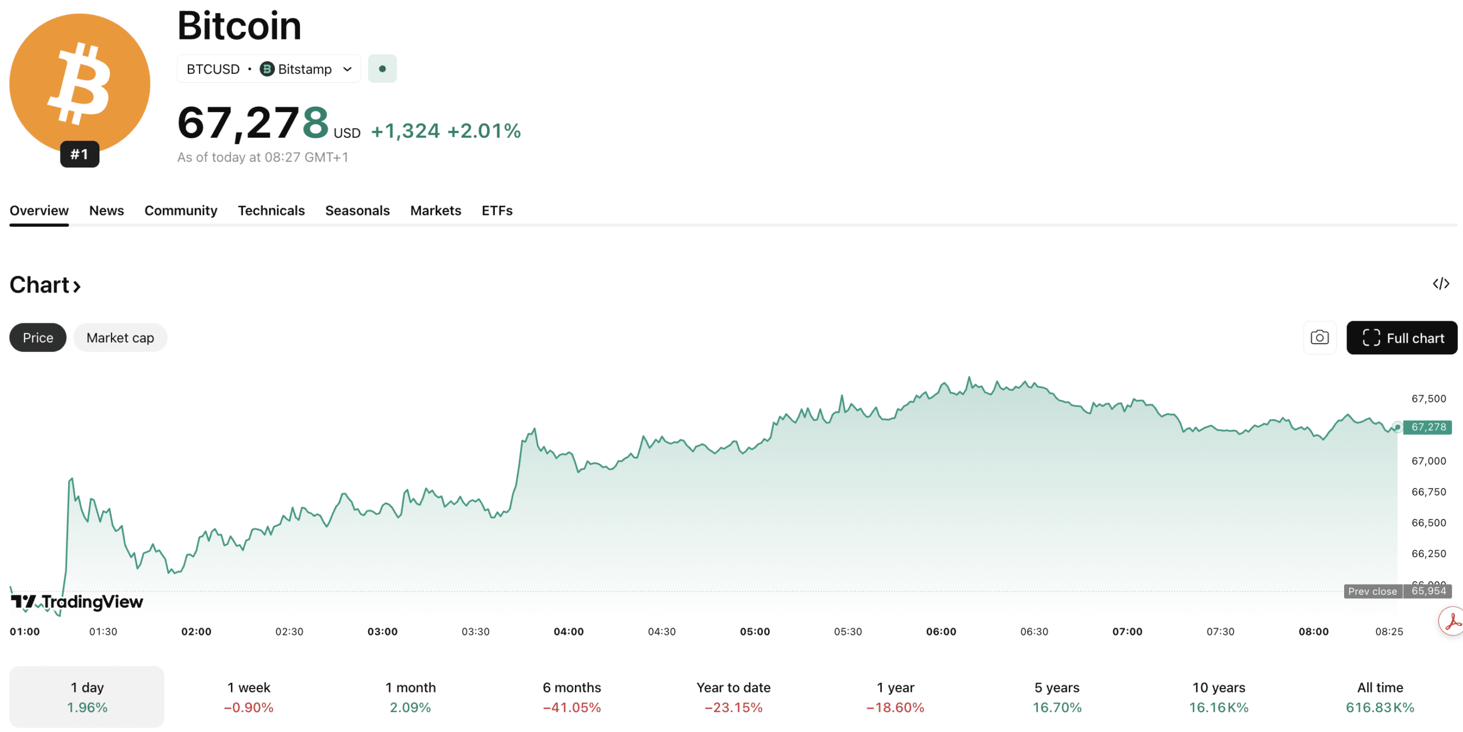
Task: Open the chart snapshot camera tool
Action: click(x=1319, y=337)
